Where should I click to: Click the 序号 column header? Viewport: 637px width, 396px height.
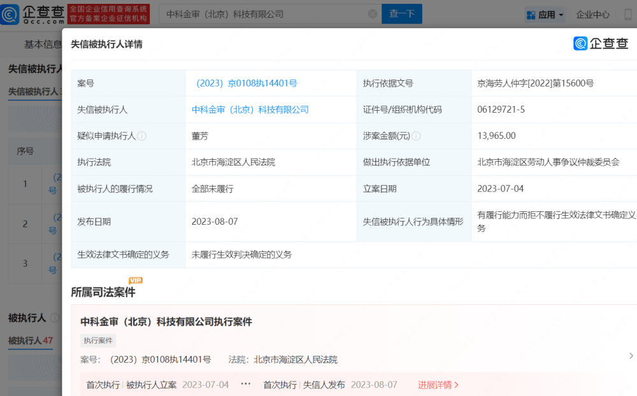[25, 151]
